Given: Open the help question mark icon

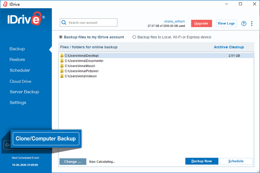Looking at the screenshot, I should pos(243,24).
